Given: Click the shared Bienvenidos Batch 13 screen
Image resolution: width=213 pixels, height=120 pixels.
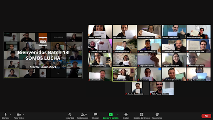Looking at the screenshot, I should (x=43, y=55).
